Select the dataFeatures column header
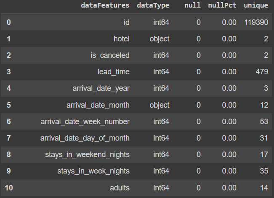Screen dimensions: 274x198 point(105,5)
